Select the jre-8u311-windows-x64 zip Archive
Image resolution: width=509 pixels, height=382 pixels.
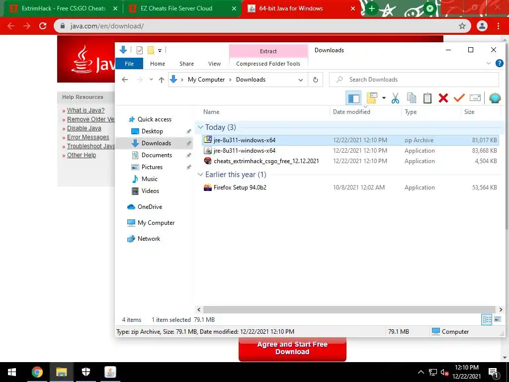coord(350,140)
